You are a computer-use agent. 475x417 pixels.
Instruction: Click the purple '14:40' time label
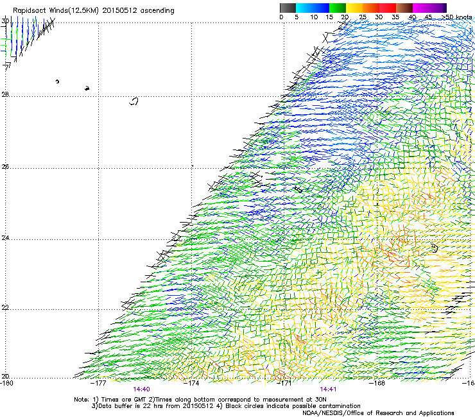141,389
